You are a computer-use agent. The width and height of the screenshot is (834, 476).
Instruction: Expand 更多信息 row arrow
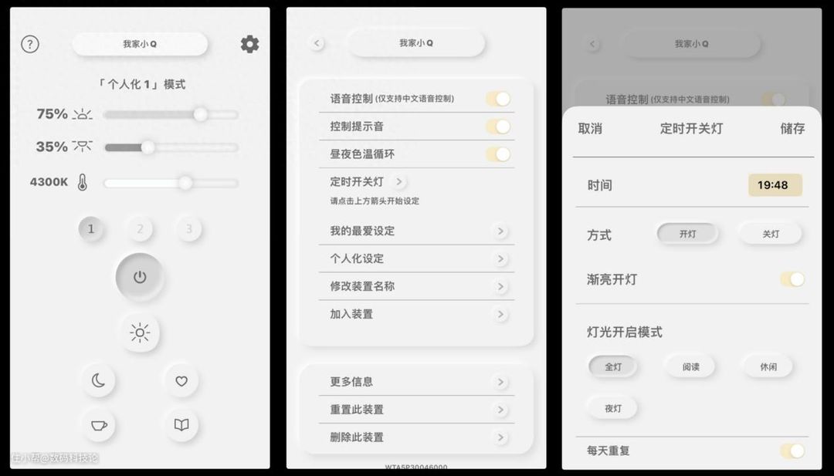point(500,382)
